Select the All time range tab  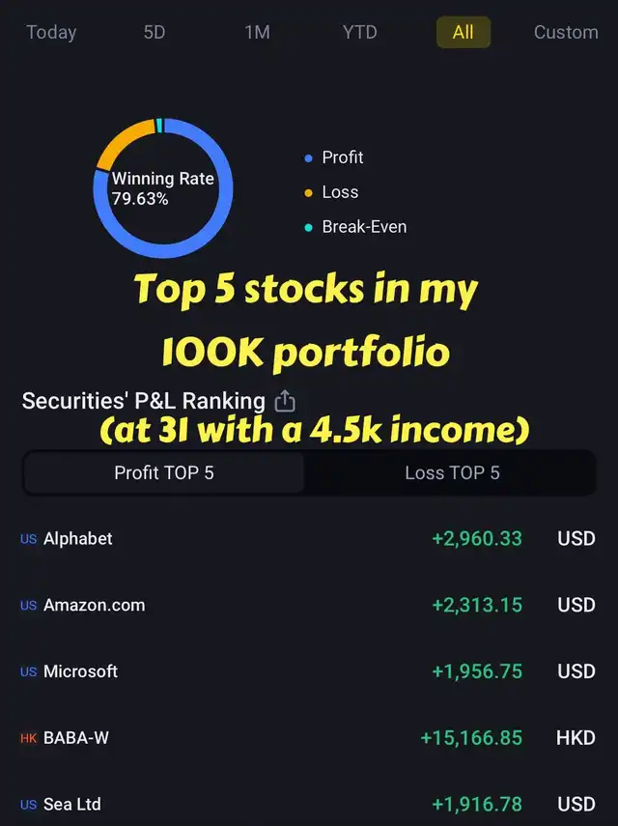click(x=463, y=32)
